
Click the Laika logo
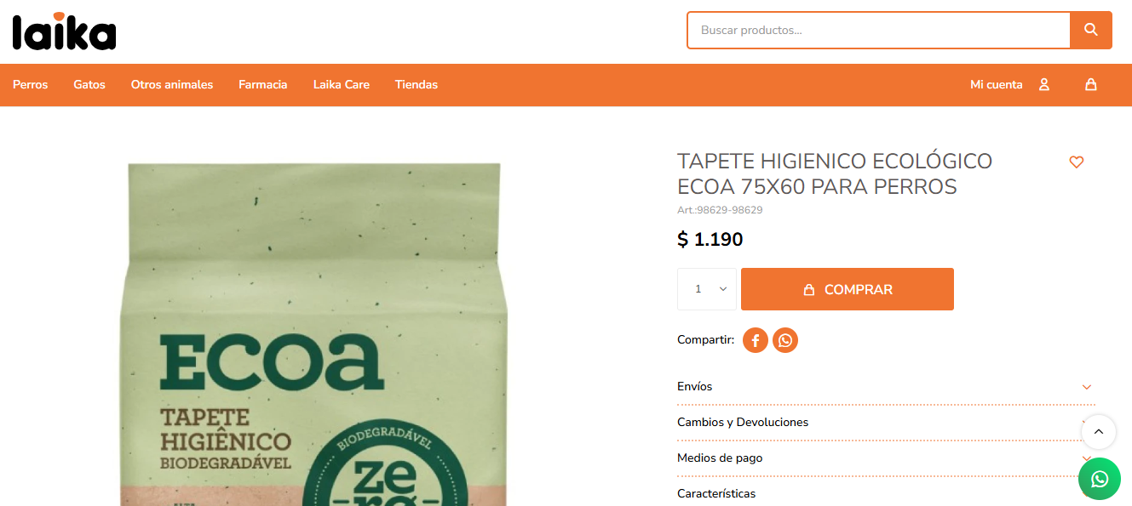[x=64, y=31]
